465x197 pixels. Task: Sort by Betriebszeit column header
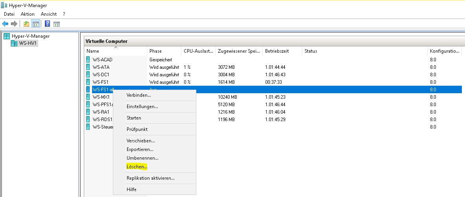click(x=282, y=51)
